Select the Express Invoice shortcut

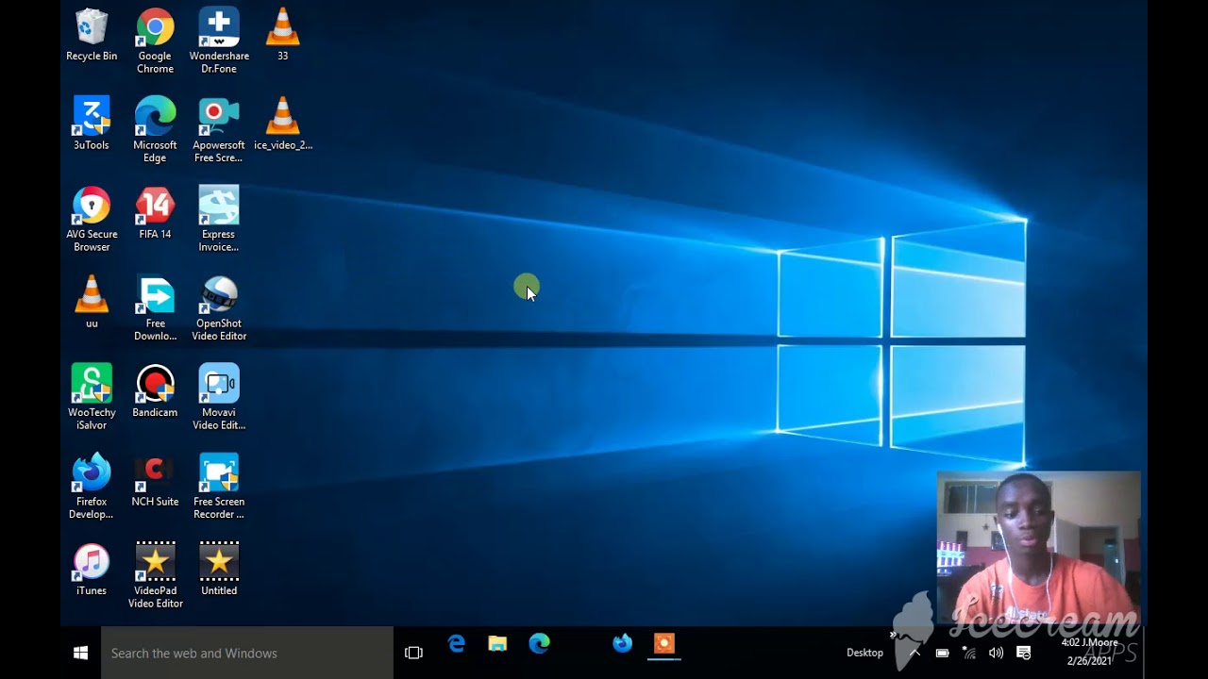[219, 220]
